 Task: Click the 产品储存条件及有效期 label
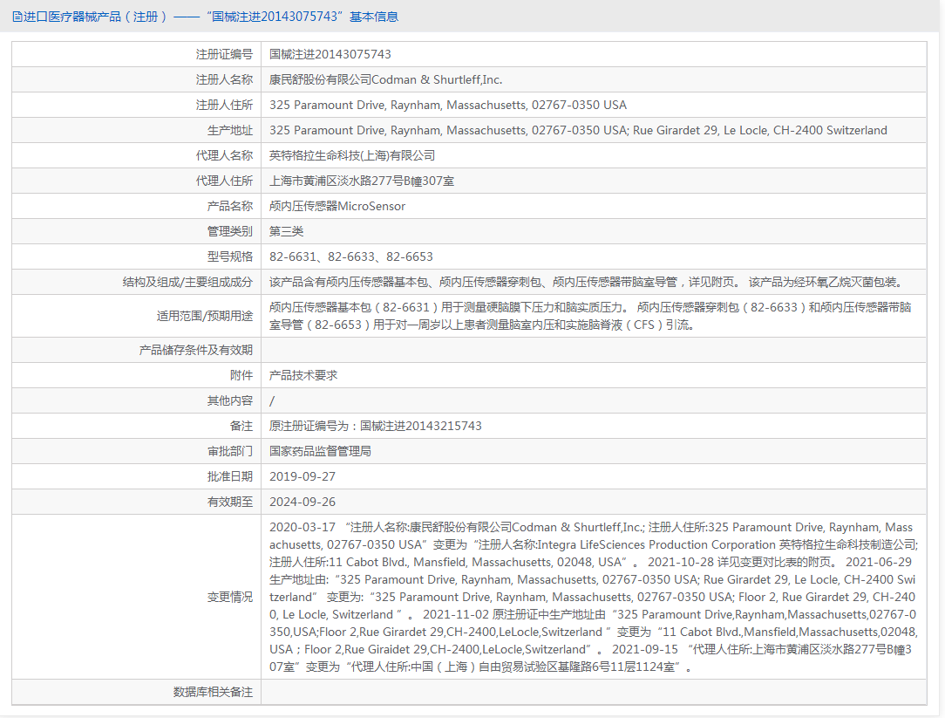[196, 350]
